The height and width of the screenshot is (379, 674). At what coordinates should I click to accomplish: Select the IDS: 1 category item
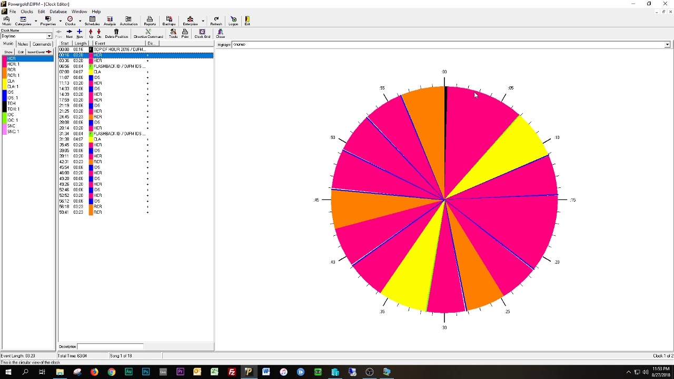[27, 98]
